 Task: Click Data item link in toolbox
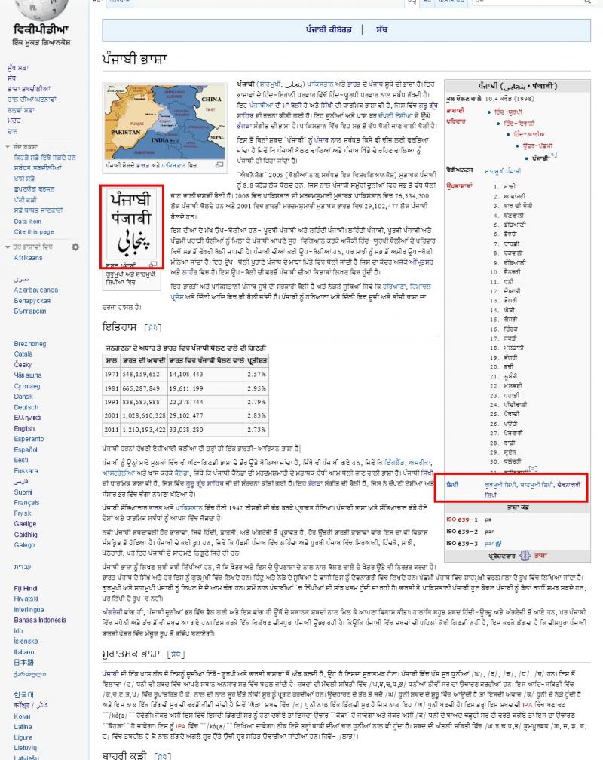[28, 222]
